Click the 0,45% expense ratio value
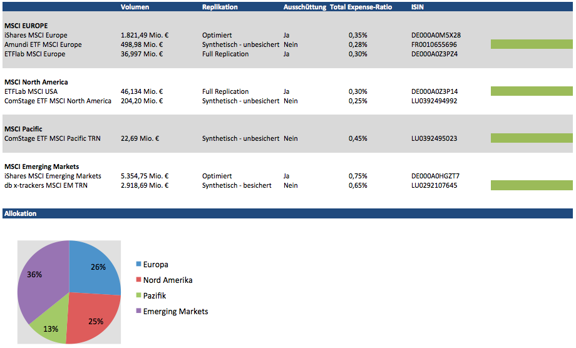 pos(357,138)
